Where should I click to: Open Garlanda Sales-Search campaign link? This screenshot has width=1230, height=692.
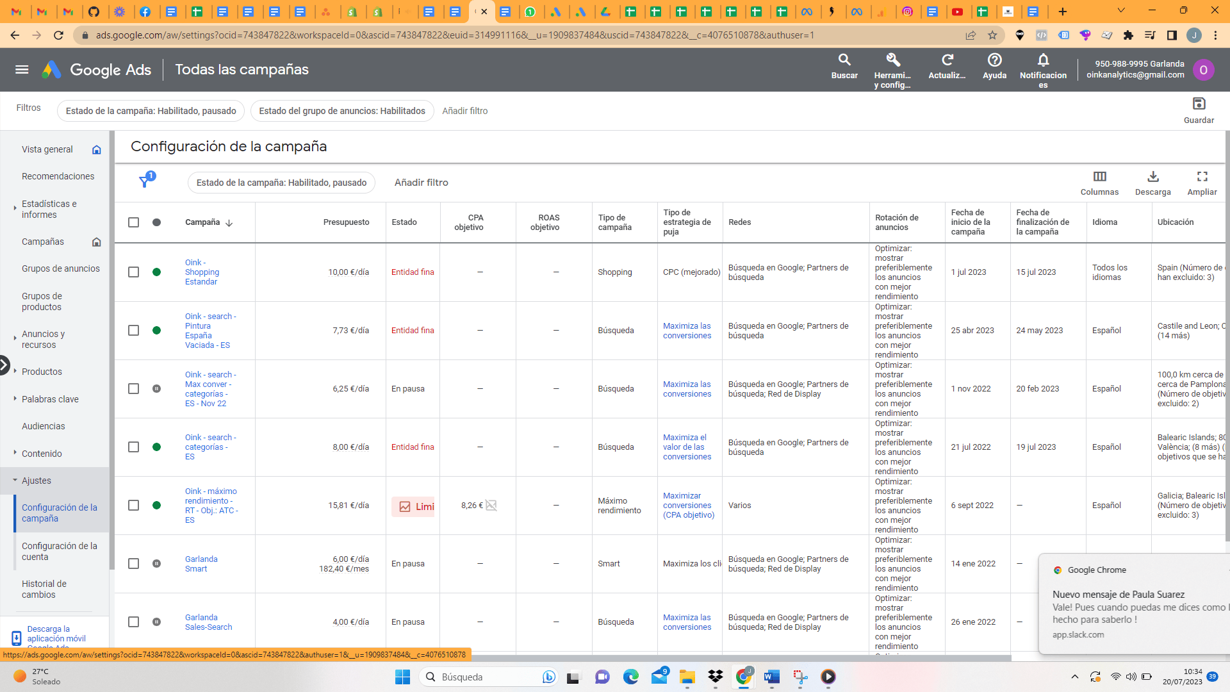coord(208,622)
